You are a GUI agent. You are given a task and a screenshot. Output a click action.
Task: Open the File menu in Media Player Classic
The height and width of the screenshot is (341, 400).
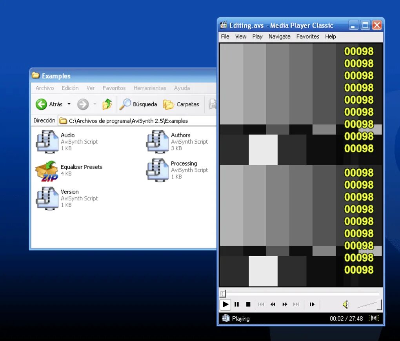225,36
